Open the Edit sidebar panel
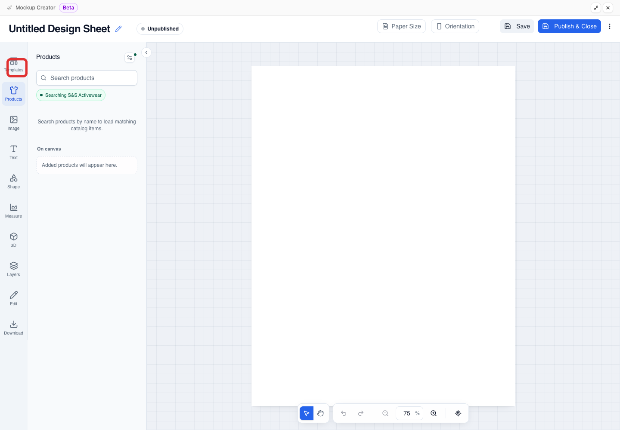This screenshot has width=620, height=430. (14, 298)
